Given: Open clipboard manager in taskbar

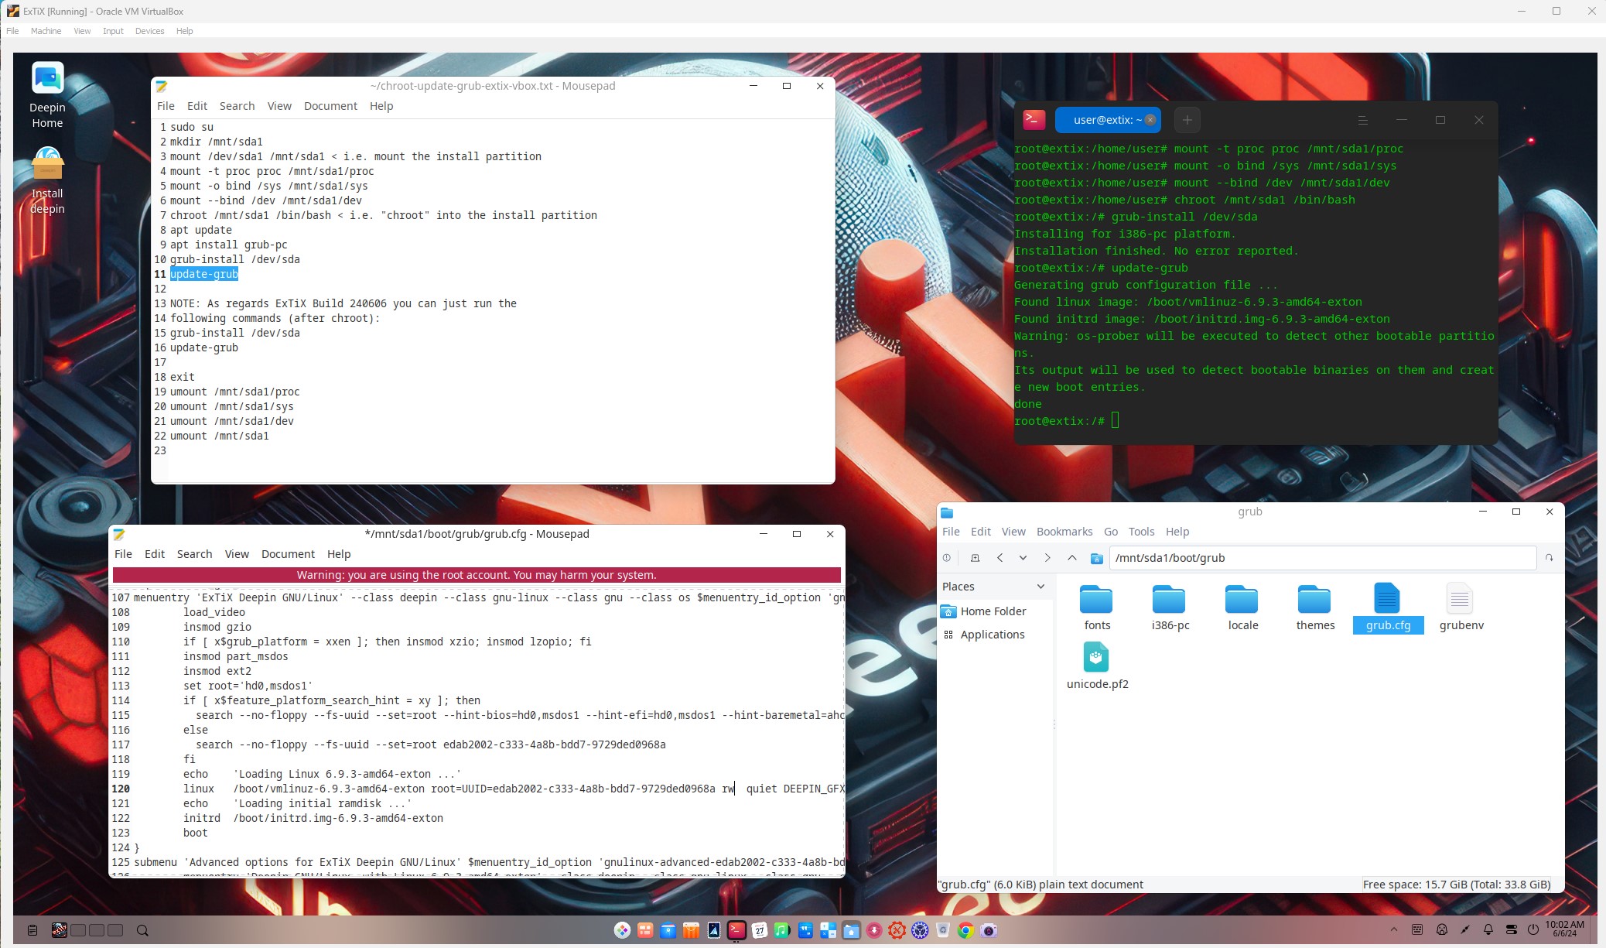Looking at the screenshot, I should pos(32,930).
